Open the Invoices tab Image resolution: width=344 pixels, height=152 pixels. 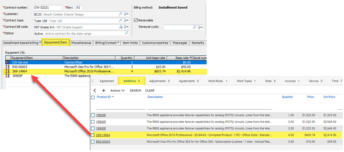[x=292, y=81]
